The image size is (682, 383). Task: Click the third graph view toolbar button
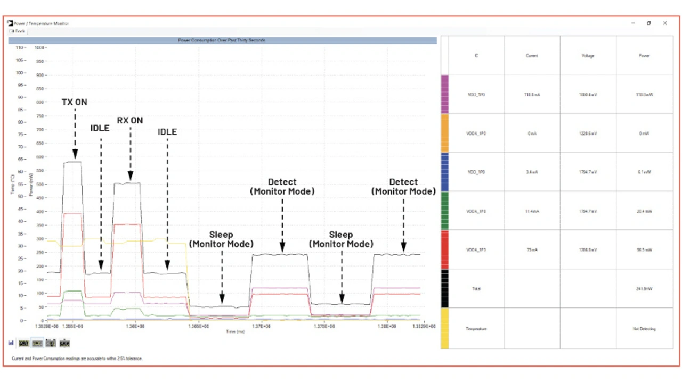pyautogui.click(x=51, y=343)
